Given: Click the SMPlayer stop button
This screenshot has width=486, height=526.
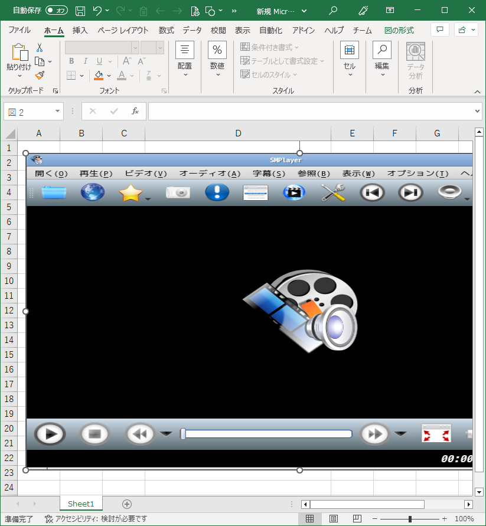Looking at the screenshot, I should tap(94, 434).
